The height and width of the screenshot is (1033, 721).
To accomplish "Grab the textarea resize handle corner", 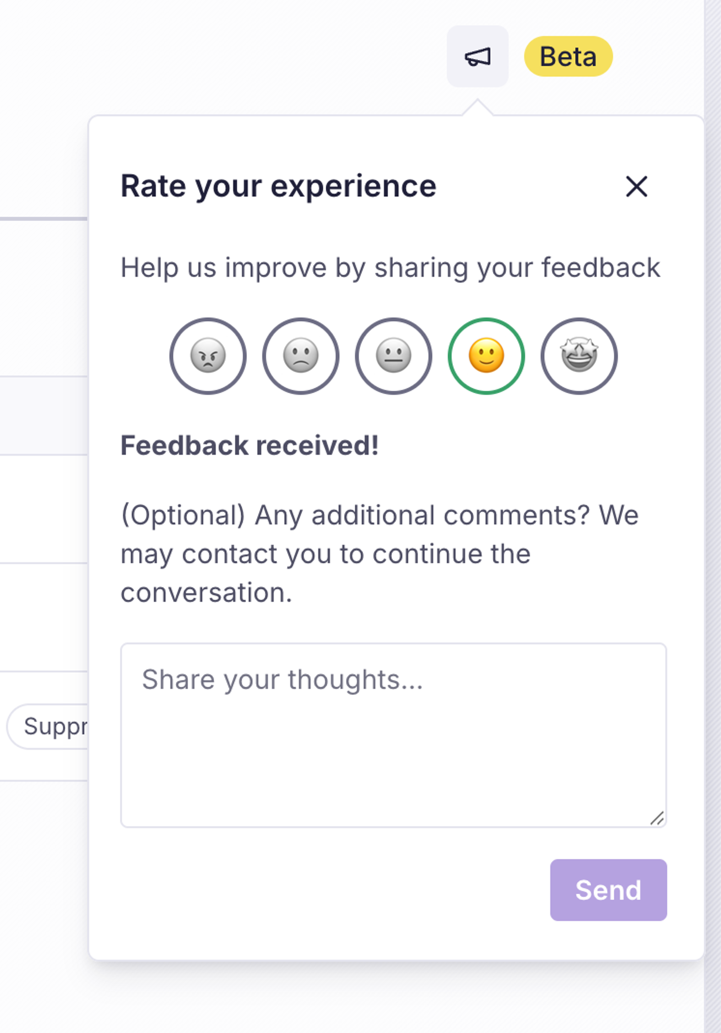I will 657,818.
